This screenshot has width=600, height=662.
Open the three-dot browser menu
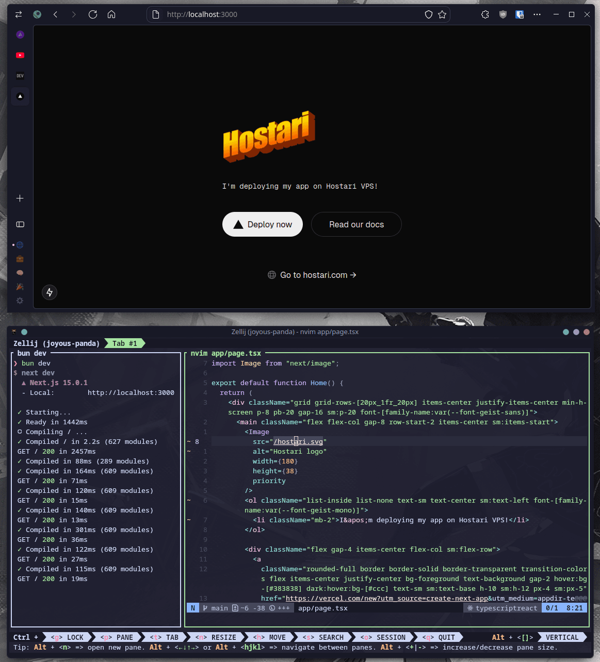pos(537,14)
